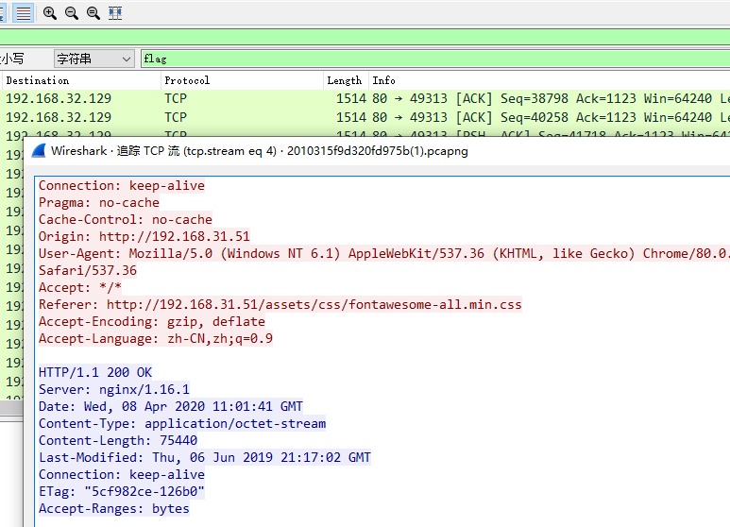Click the Length column header
This screenshot has width=730, height=527.
(345, 81)
